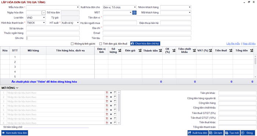The image size is (257, 136).
Task: Focus the Số tài khoản input field
Action: tap(53, 28)
